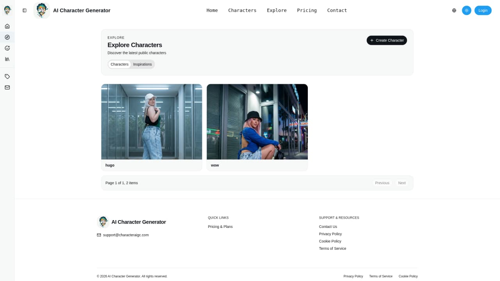Click the support@characteraigc.com email link

(126, 235)
